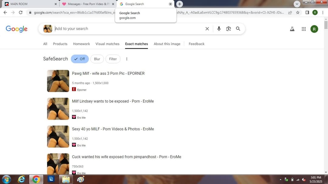Open the Google apps grid
This screenshot has width=328, height=184.
[x=303, y=29]
